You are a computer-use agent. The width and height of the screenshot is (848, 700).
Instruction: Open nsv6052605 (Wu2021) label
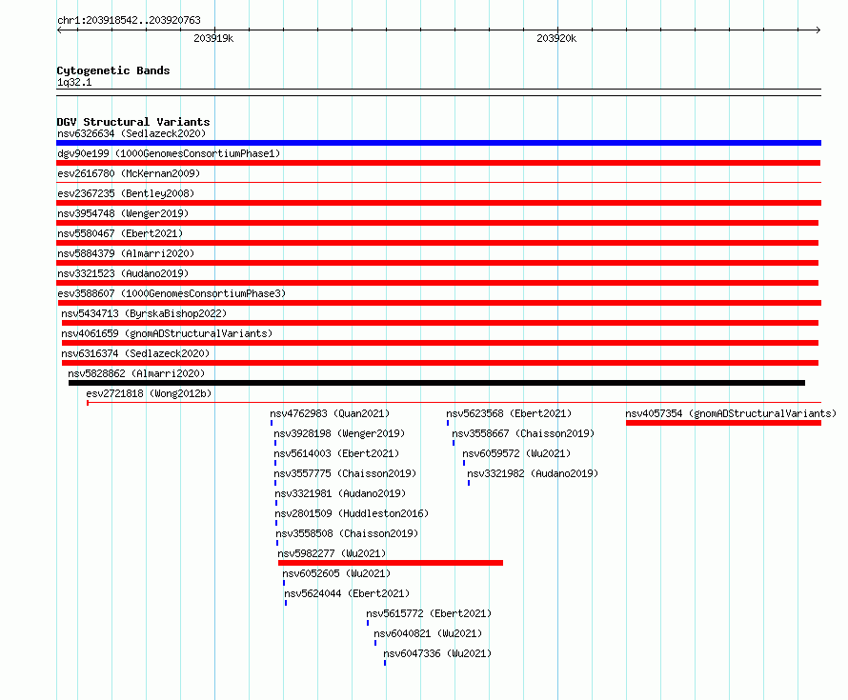tap(336, 573)
